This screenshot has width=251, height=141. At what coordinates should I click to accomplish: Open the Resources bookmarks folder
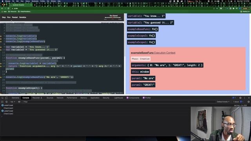[x=12, y=11]
